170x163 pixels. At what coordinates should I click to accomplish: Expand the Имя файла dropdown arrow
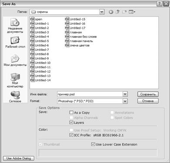pyautogui.click(x=125, y=94)
